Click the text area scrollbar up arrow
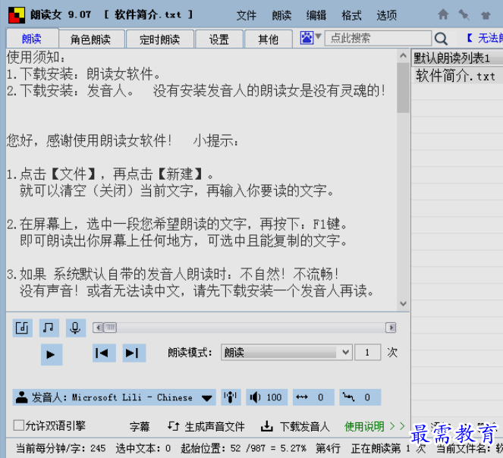503x458 pixels. tap(403, 56)
